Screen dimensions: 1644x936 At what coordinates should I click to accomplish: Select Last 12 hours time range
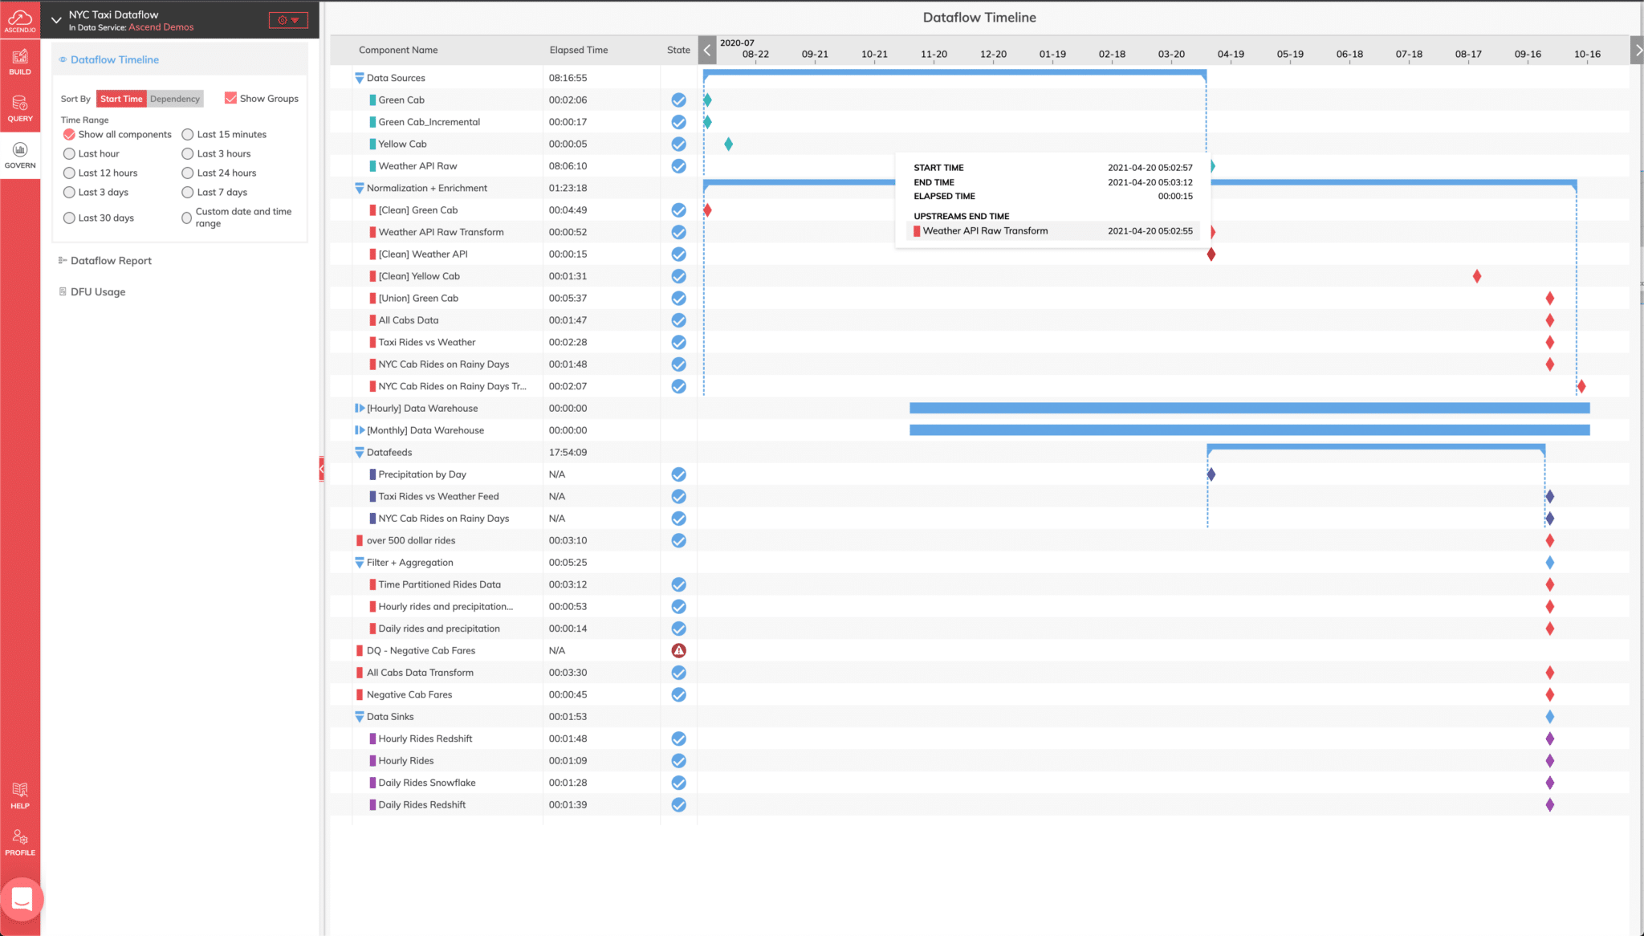(x=69, y=173)
